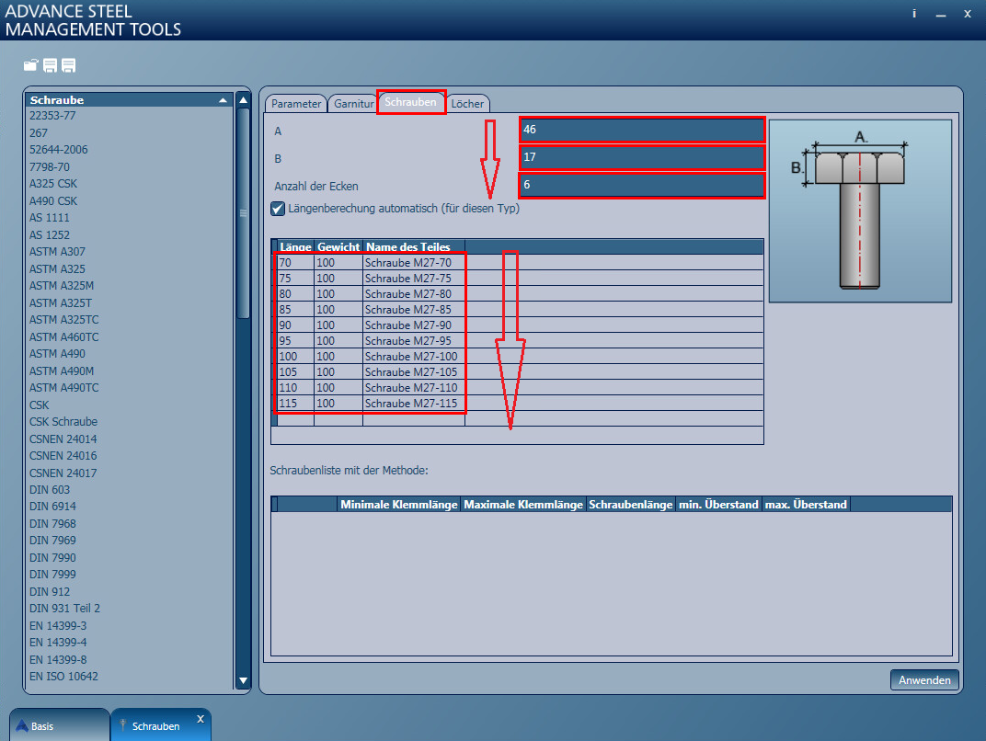Click the Advance Steel icon on the Basis tab
This screenshot has width=986, height=741.
pos(22,726)
